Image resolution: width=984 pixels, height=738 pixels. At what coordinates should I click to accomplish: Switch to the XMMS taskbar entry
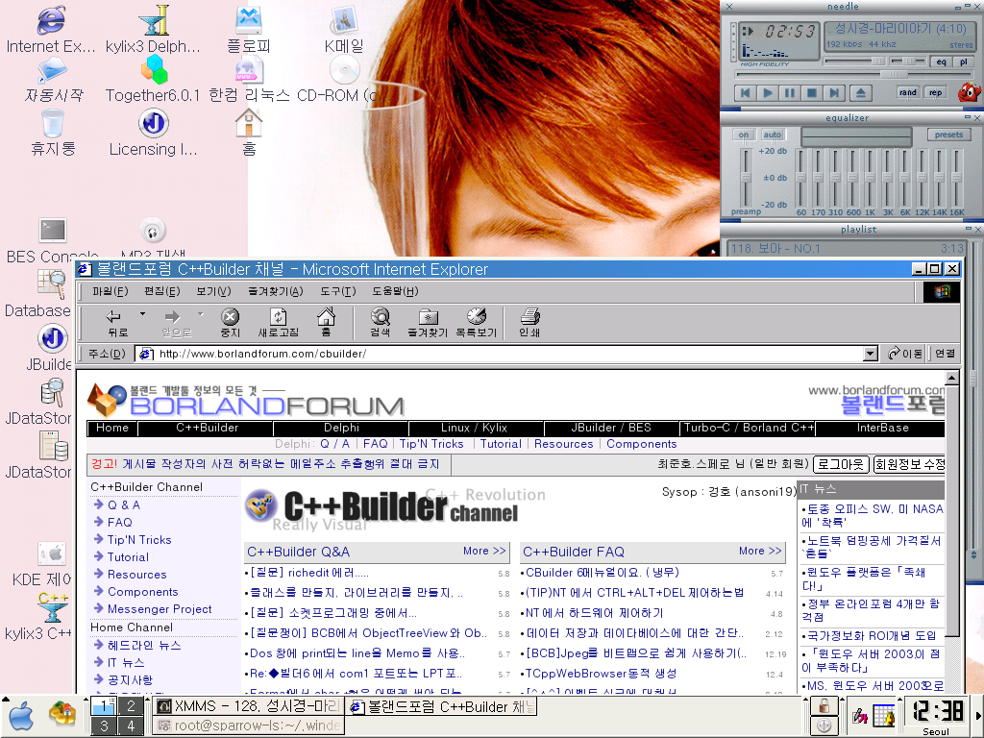coord(249,706)
